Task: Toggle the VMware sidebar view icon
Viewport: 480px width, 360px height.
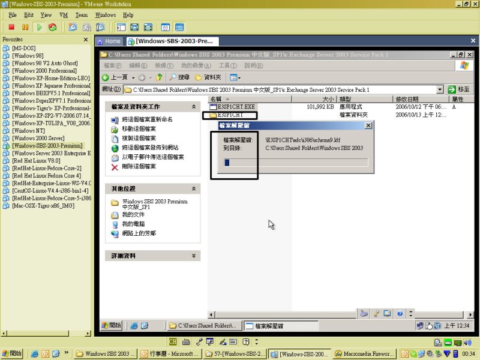Action: click(x=121, y=27)
